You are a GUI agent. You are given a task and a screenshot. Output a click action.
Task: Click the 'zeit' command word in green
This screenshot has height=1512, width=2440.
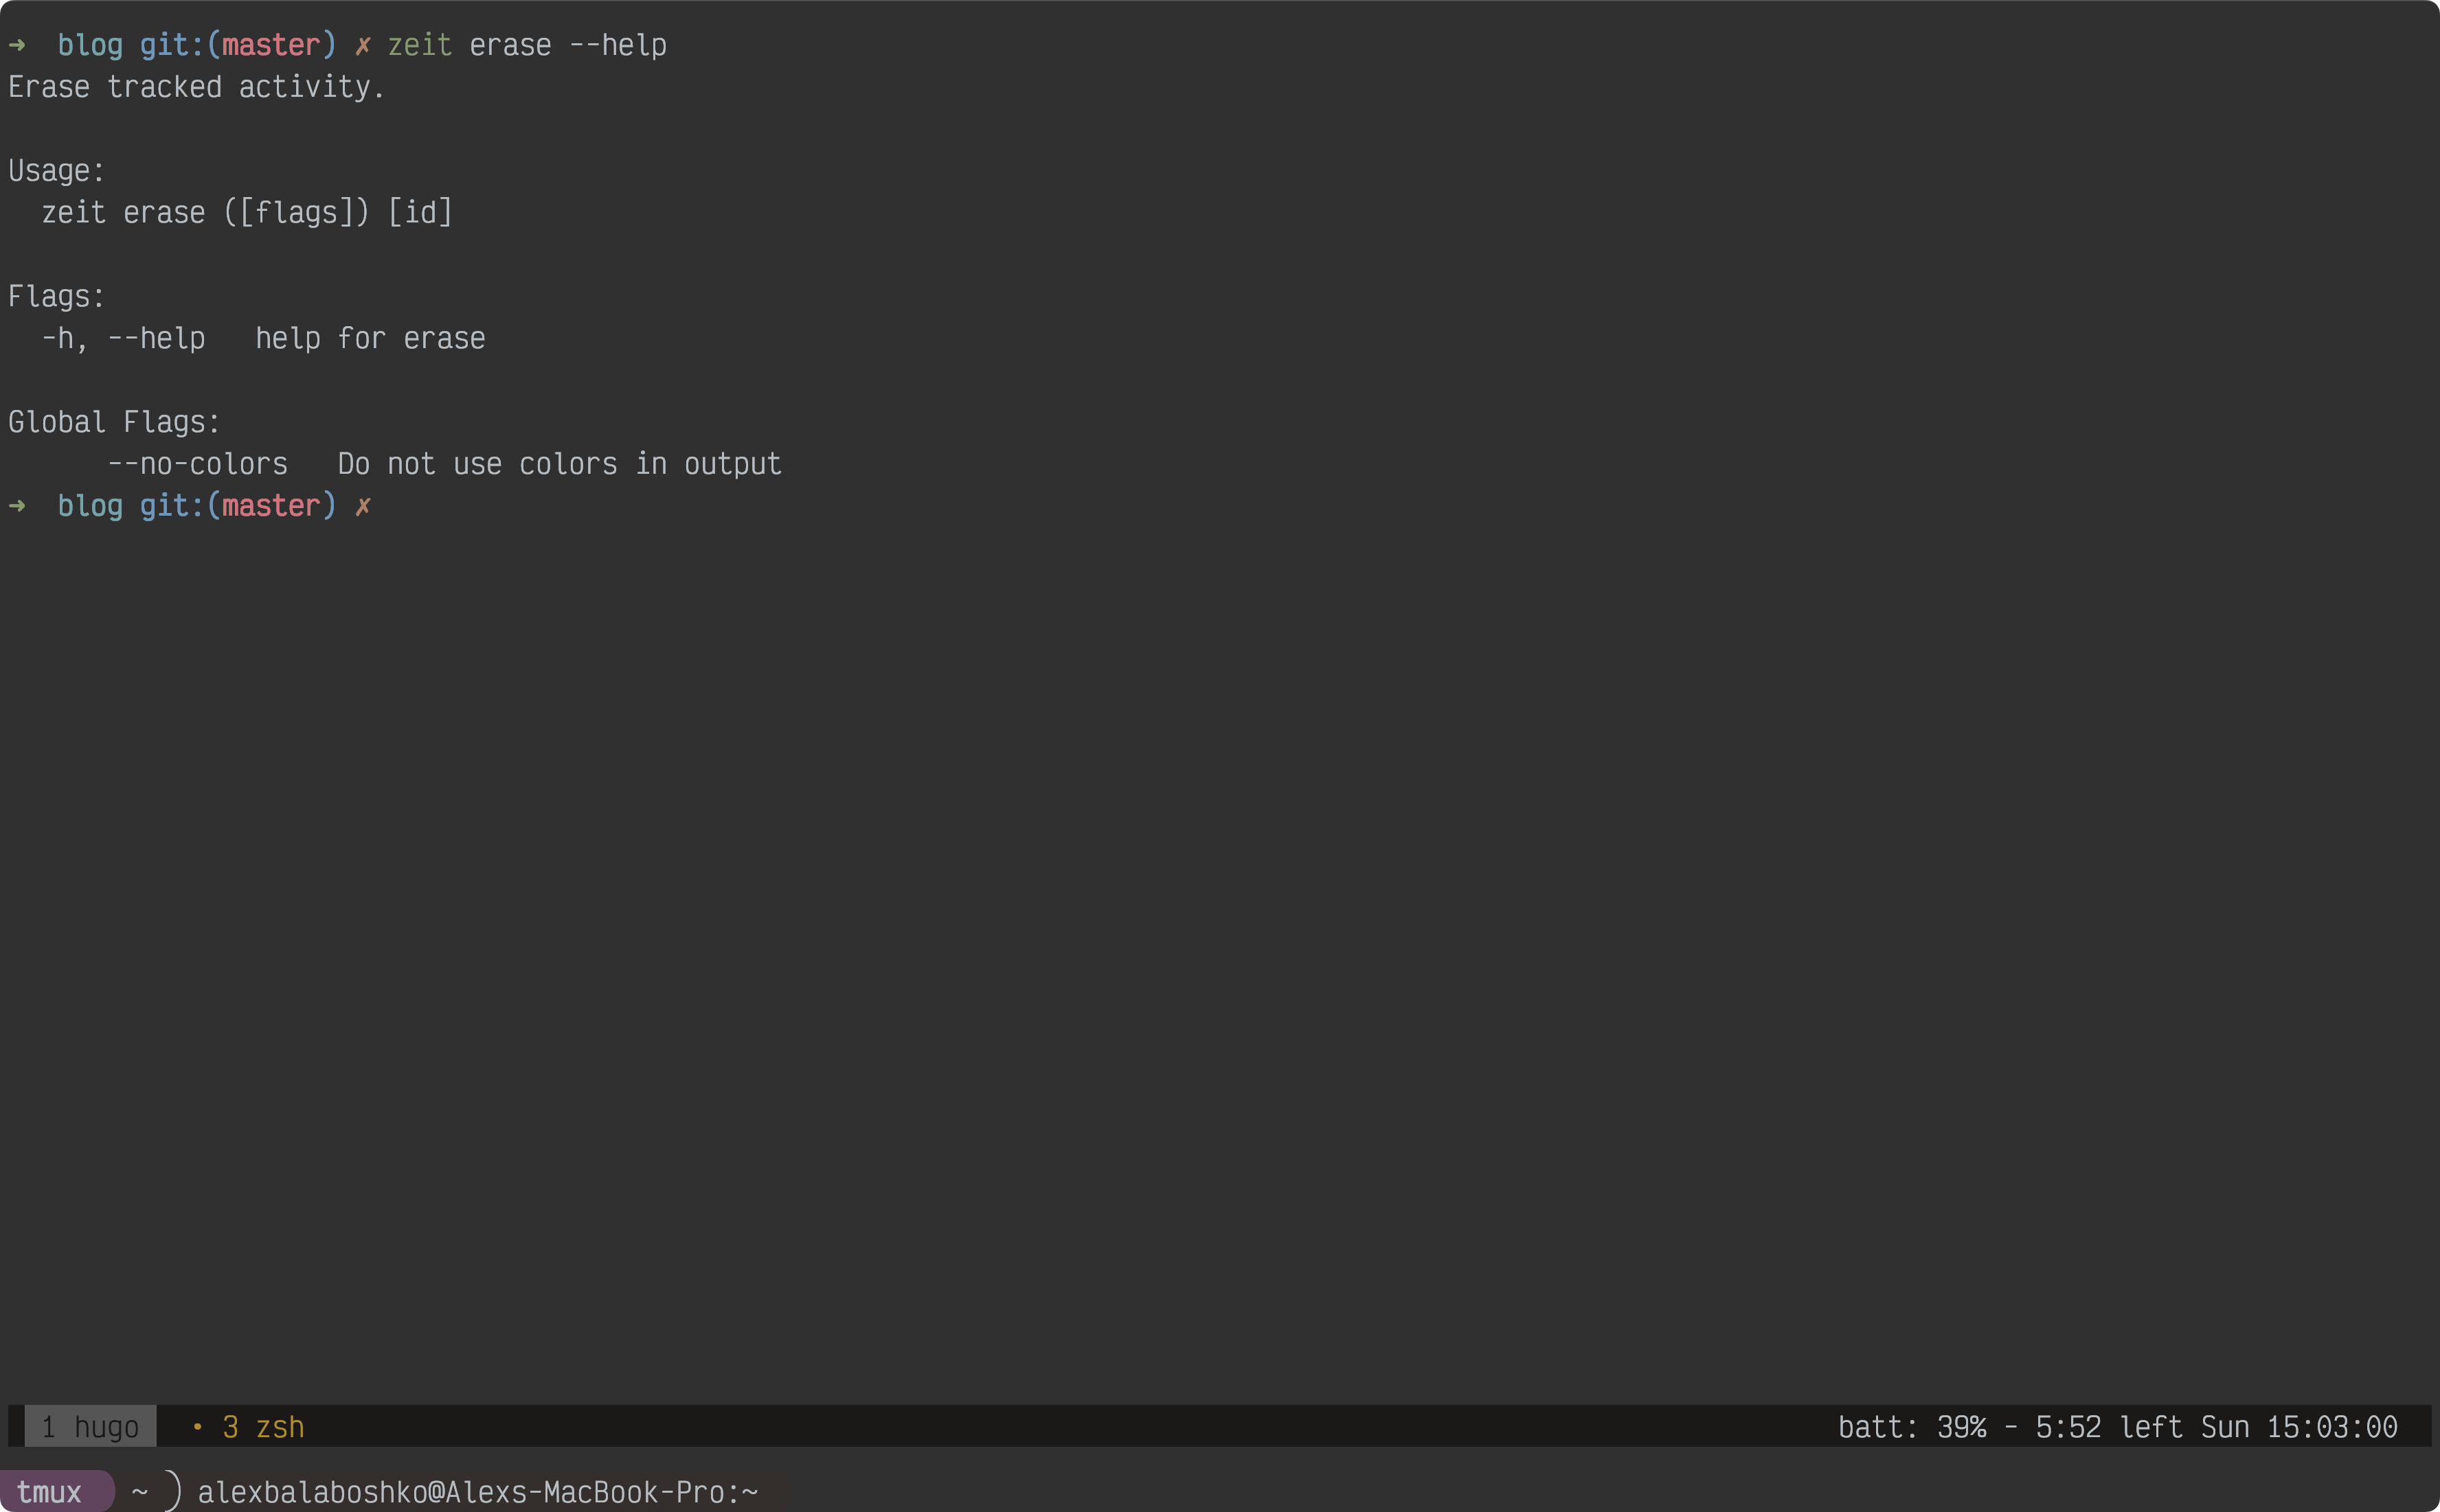tap(419, 45)
